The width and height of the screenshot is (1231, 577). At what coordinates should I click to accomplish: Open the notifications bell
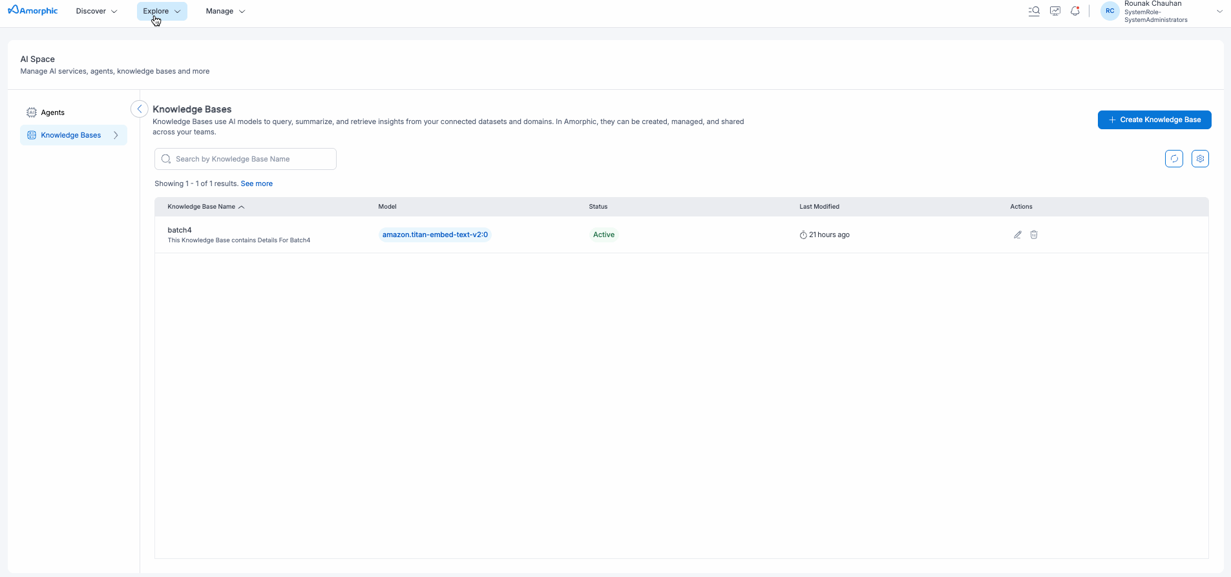(1075, 11)
